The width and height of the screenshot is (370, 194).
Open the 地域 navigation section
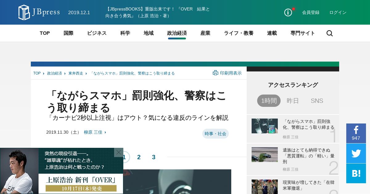click(x=149, y=33)
